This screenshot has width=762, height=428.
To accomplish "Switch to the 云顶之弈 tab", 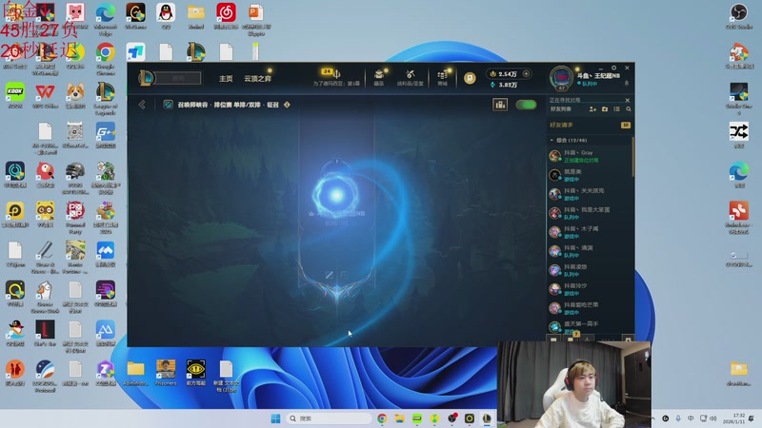I will tap(257, 79).
